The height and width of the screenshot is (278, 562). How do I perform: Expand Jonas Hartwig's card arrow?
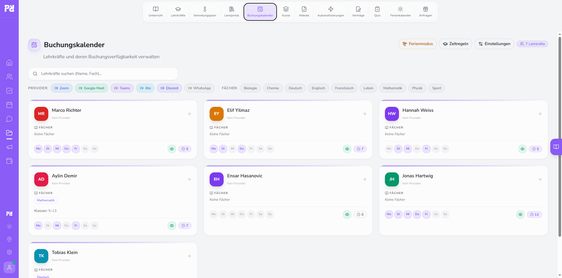point(540,179)
